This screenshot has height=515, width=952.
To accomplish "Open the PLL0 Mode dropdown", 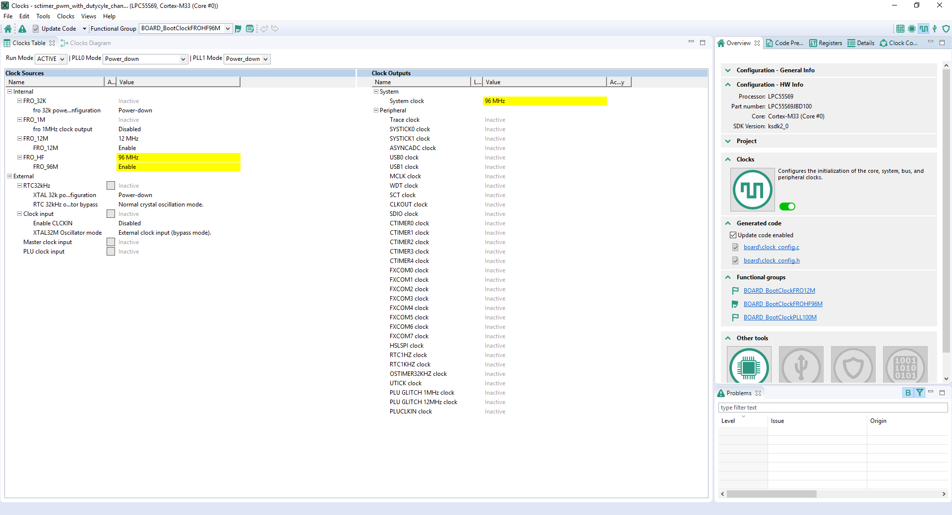I will click(x=145, y=59).
